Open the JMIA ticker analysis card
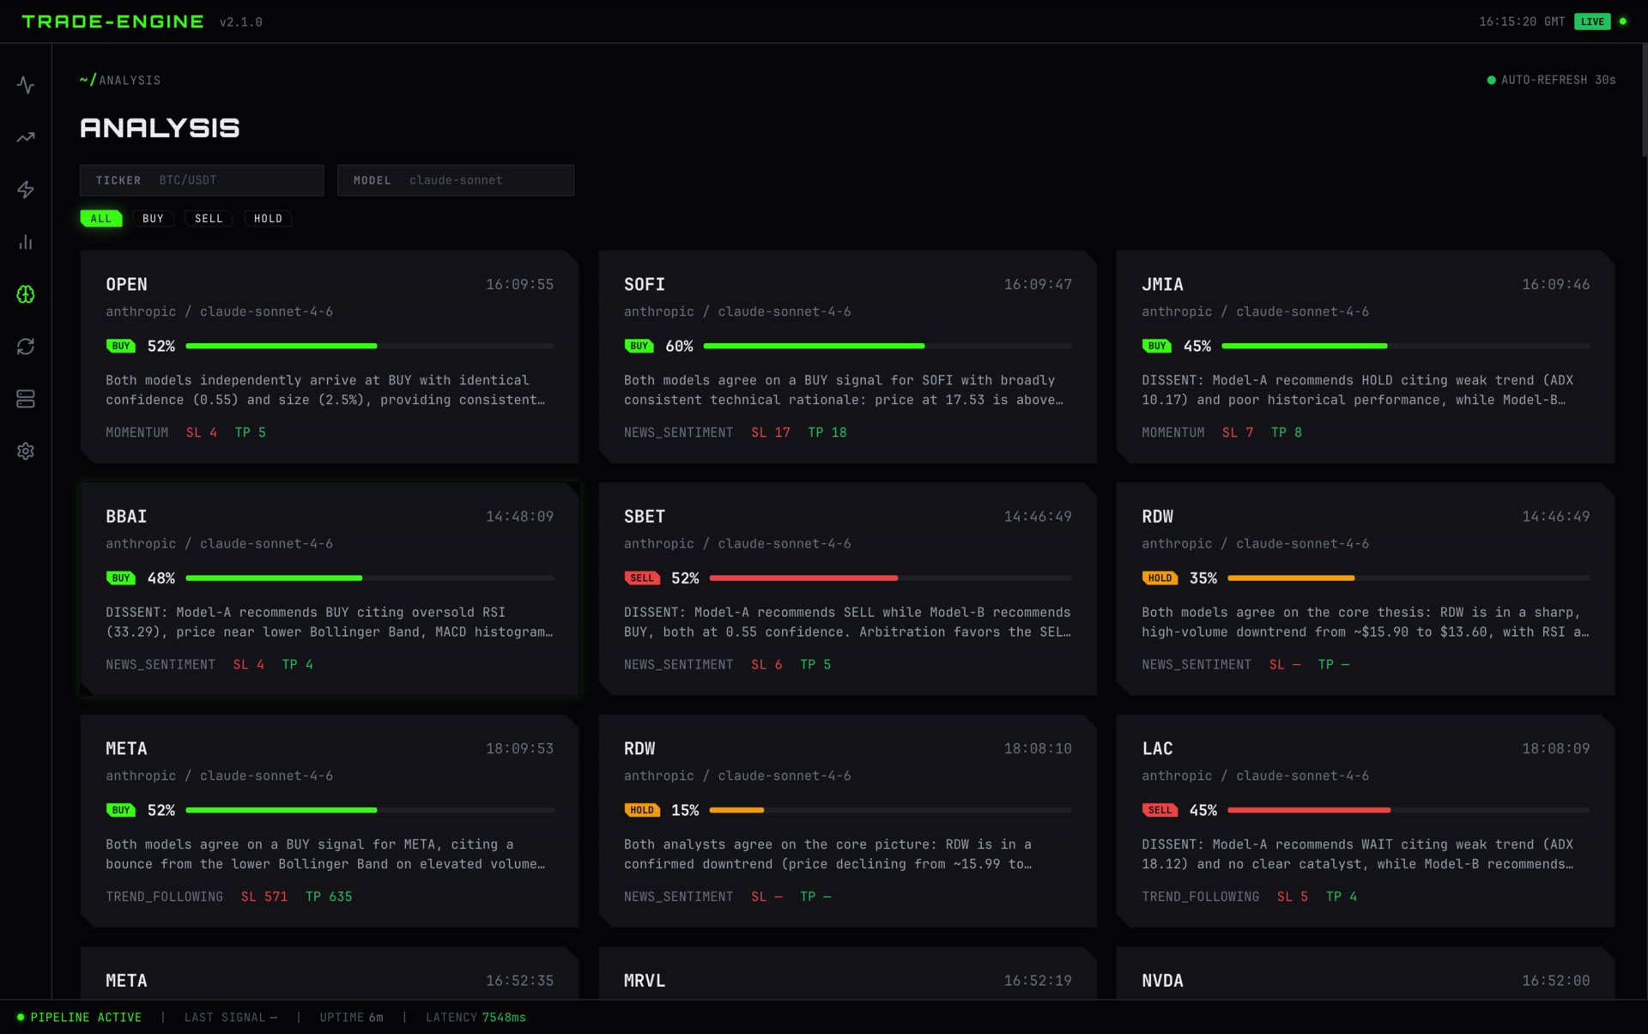The height and width of the screenshot is (1034, 1648). [x=1366, y=357]
